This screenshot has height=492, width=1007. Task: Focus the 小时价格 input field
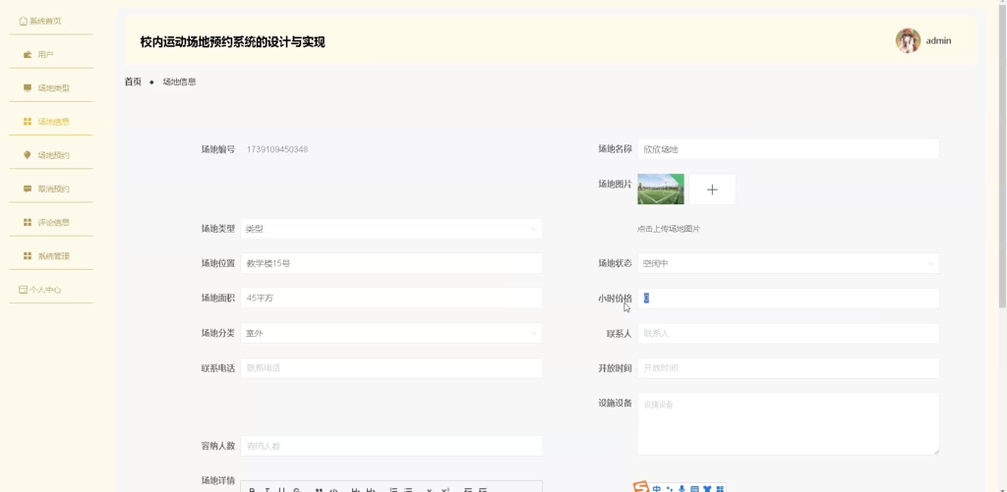pos(788,298)
